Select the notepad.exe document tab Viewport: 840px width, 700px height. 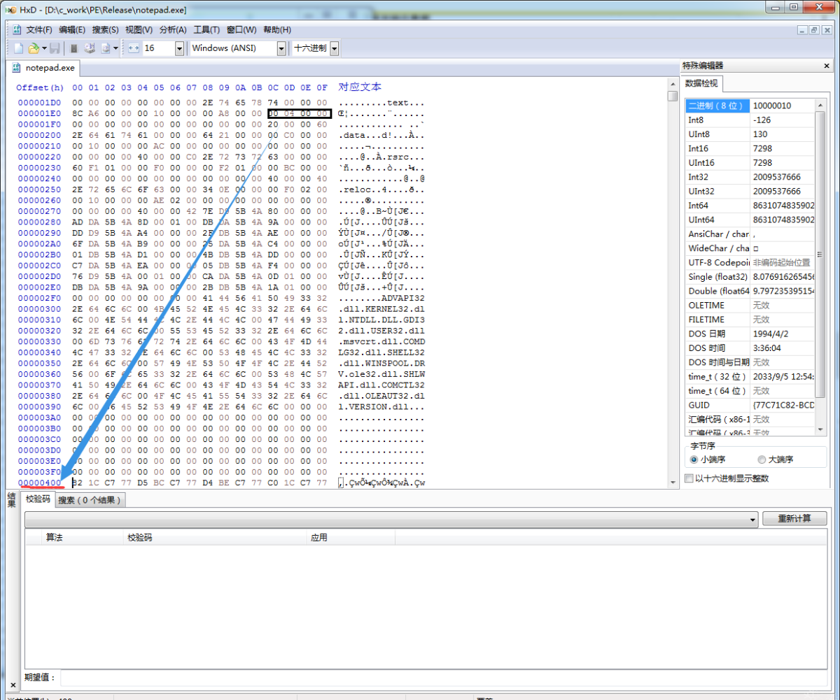click(43, 68)
